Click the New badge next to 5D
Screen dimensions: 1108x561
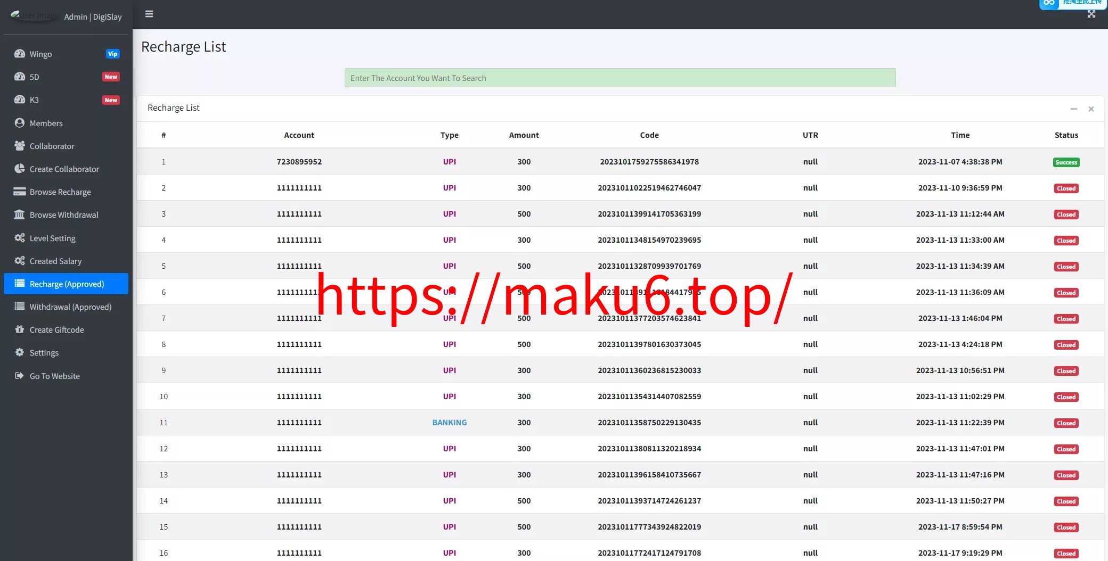[x=111, y=77]
